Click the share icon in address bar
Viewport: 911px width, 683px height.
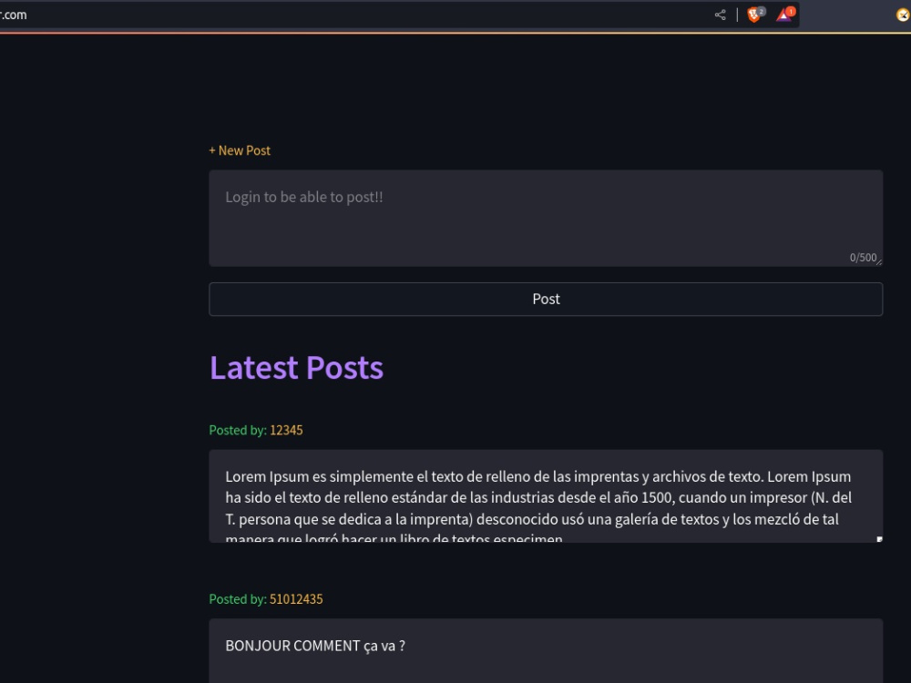720,15
